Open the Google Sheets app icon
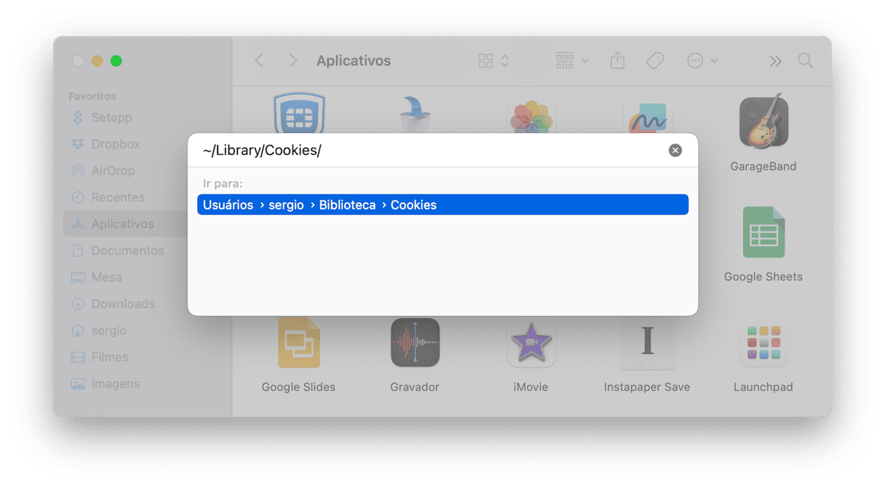Viewport: 885px width, 487px height. click(x=763, y=233)
